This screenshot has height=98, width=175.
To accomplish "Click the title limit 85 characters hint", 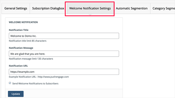I will pos(28,41).
